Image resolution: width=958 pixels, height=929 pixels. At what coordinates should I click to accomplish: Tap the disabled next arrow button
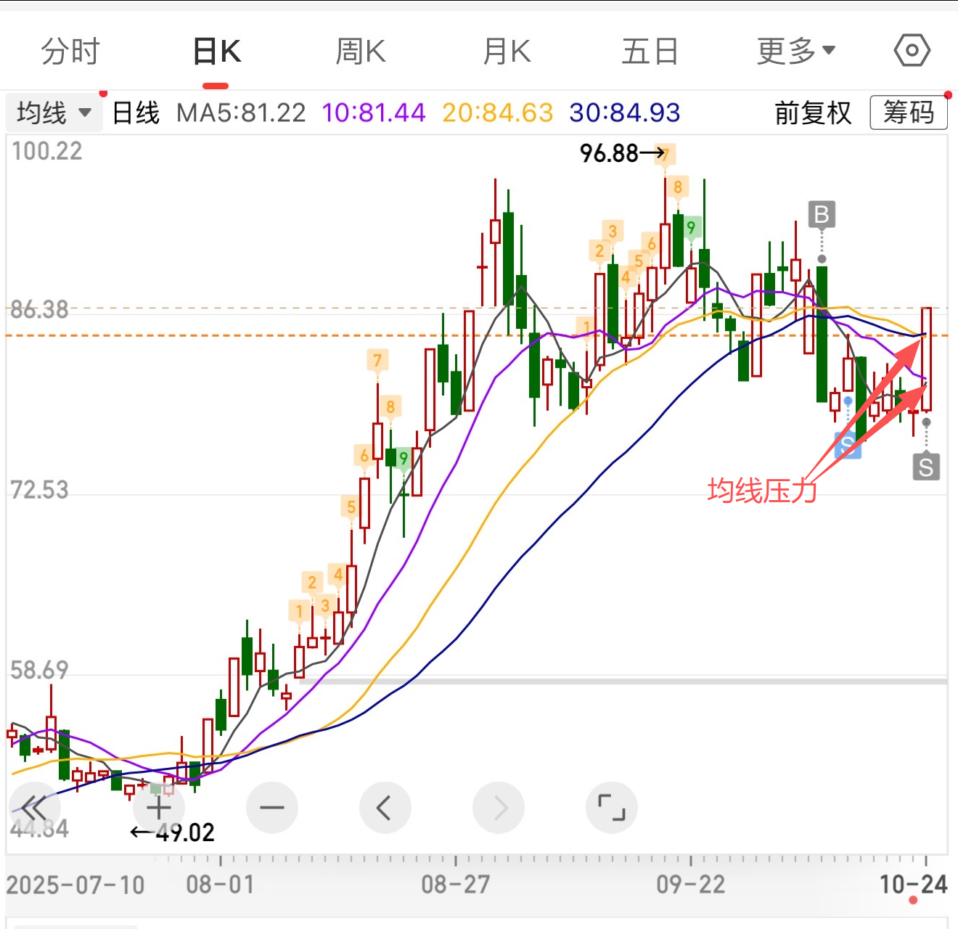(499, 807)
